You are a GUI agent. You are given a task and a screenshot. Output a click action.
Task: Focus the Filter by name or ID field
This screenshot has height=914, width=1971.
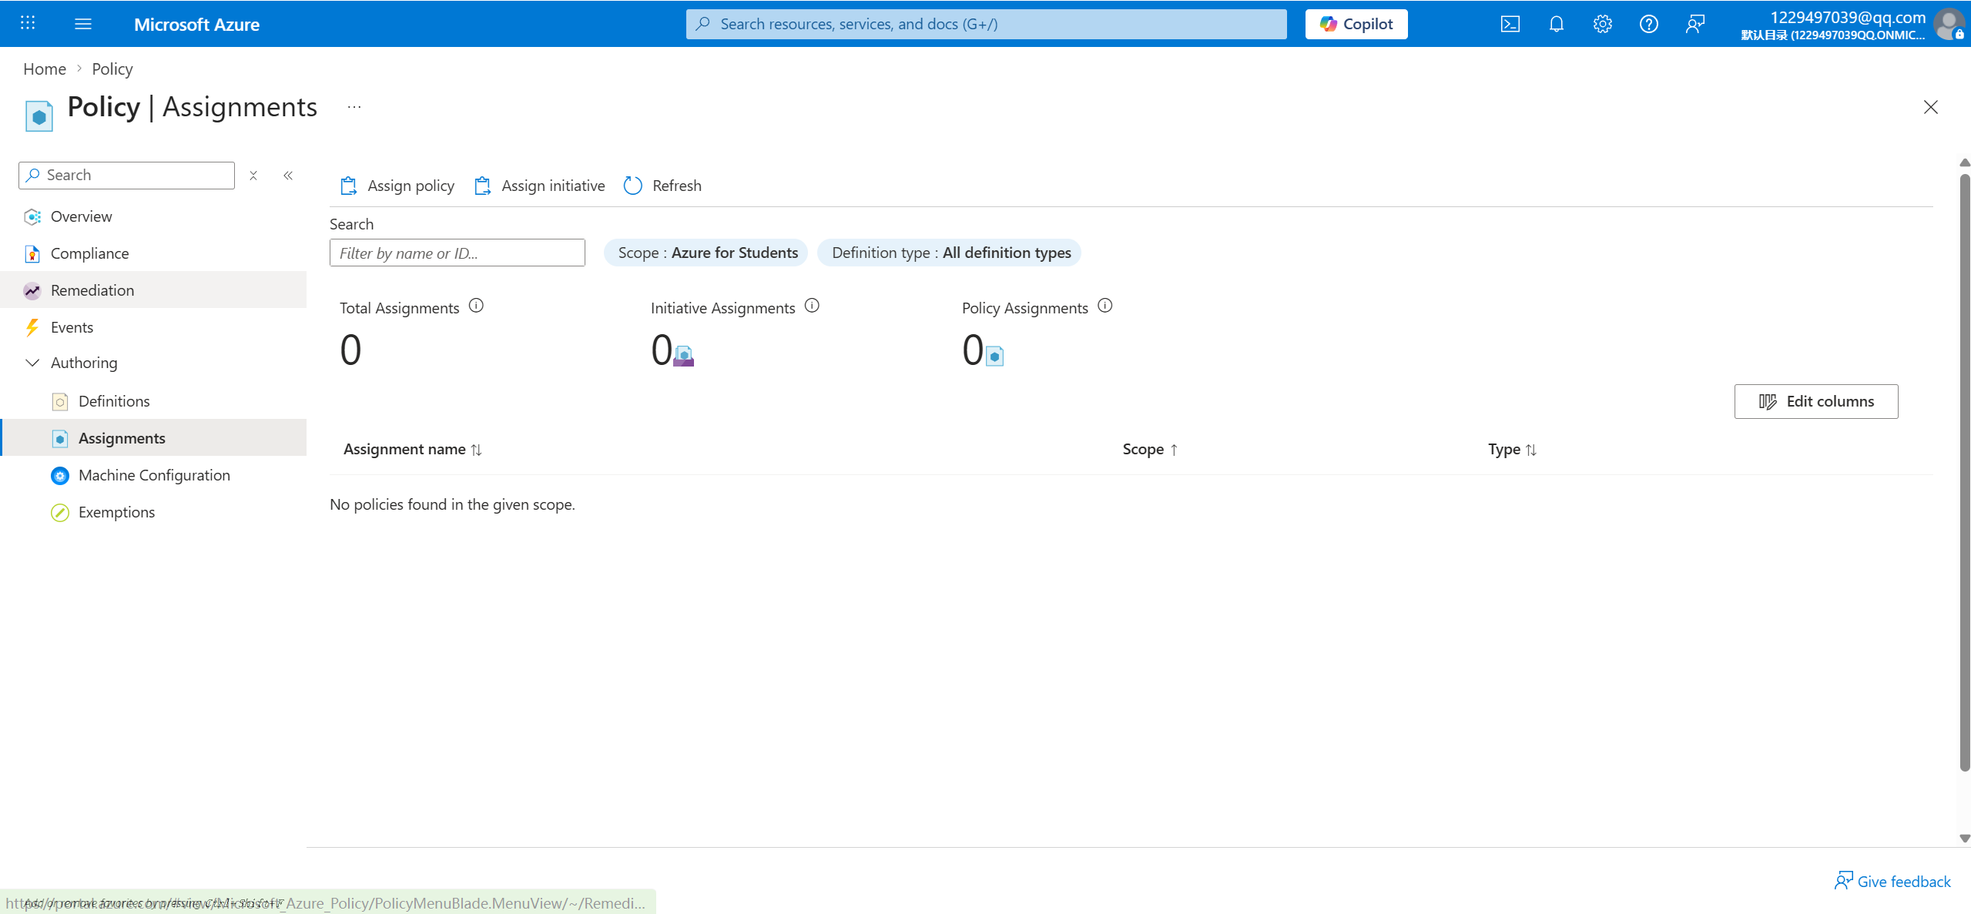pos(458,253)
